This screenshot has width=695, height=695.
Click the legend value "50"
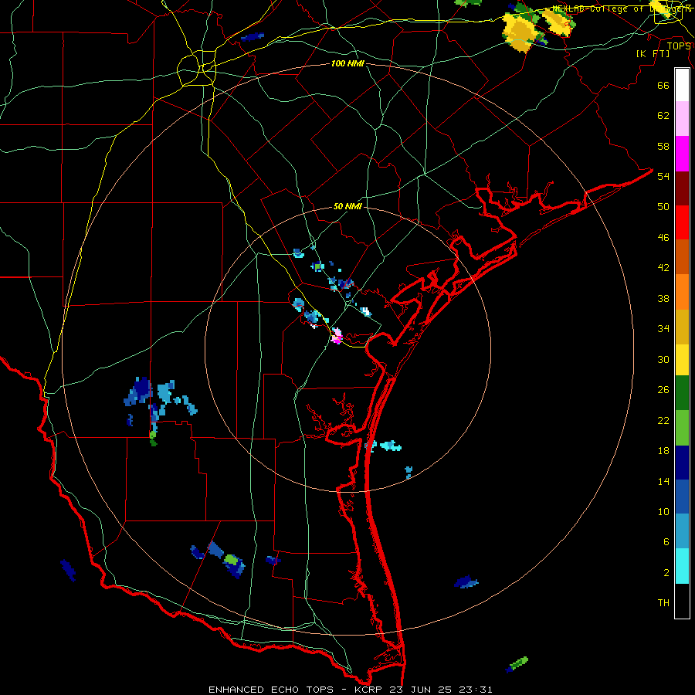[x=663, y=206]
